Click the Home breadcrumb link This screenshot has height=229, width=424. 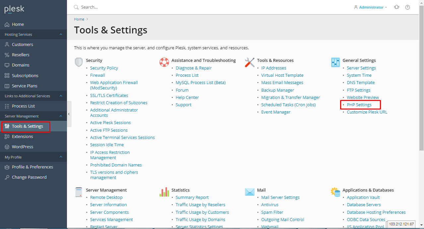(79, 20)
